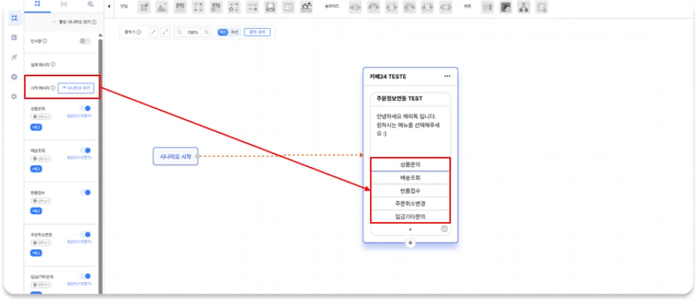This screenshot has width=697, height=301.
Task: Add the text card block with plus
Action: coord(144,7)
